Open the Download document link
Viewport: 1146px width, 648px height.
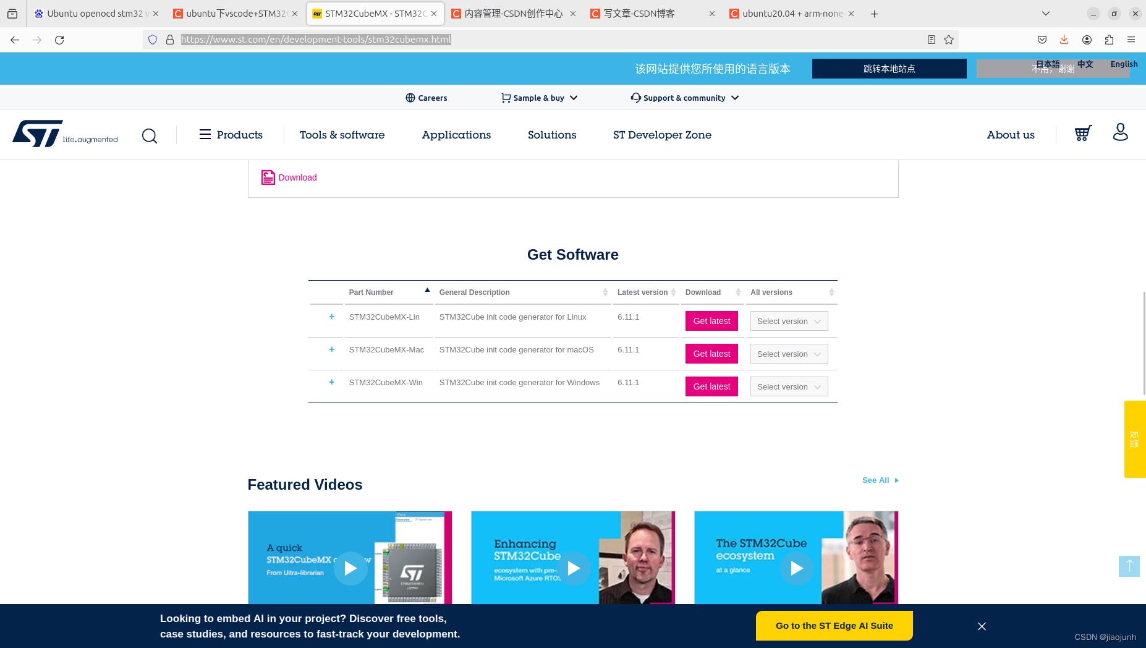289,177
